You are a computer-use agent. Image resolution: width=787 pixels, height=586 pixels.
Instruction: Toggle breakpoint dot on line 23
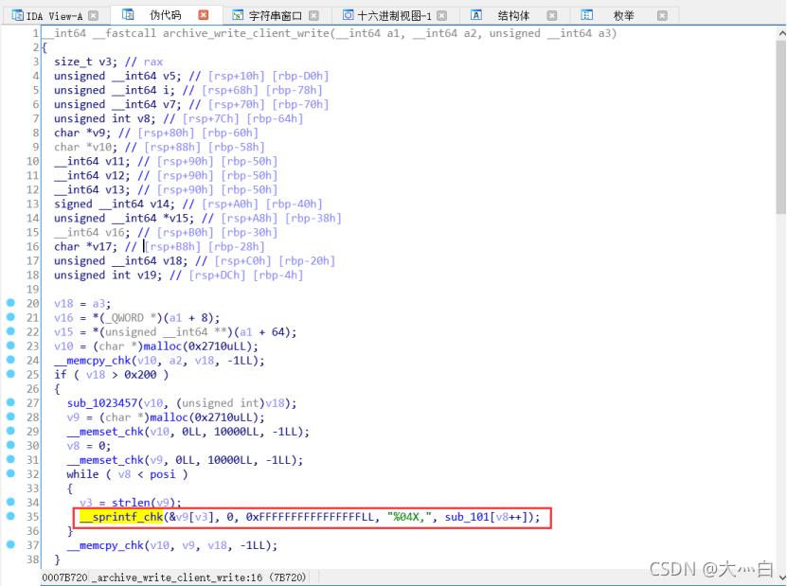click(10, 346)
